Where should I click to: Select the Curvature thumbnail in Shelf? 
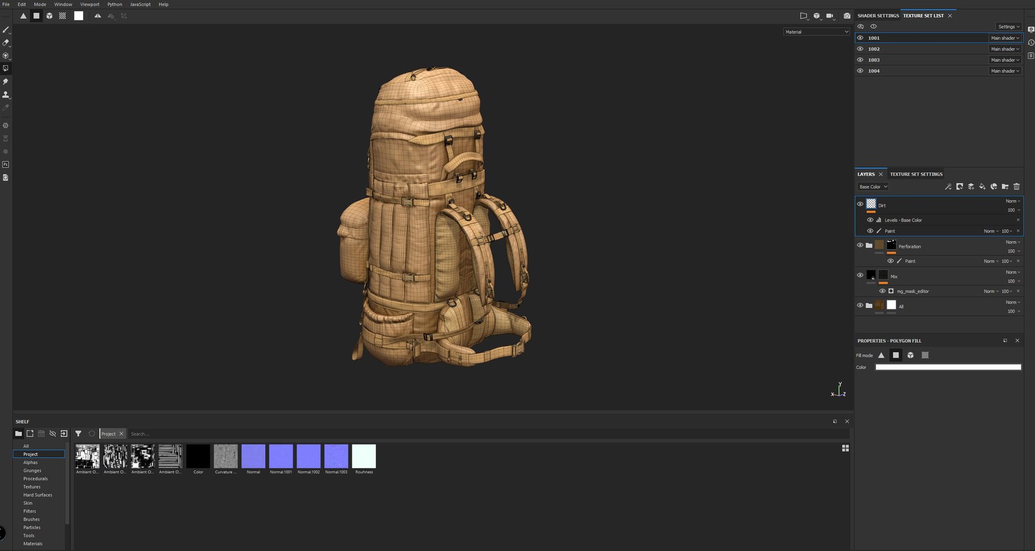226,456
